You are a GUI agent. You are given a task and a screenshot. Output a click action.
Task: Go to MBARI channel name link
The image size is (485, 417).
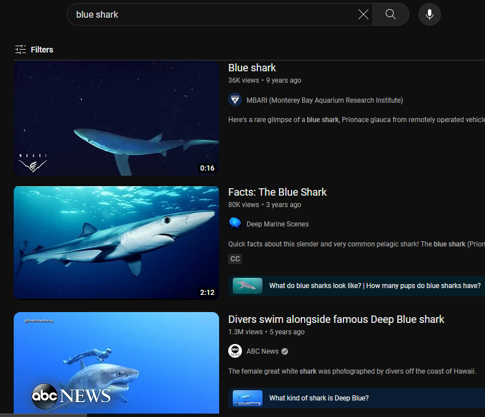[325, 100]
